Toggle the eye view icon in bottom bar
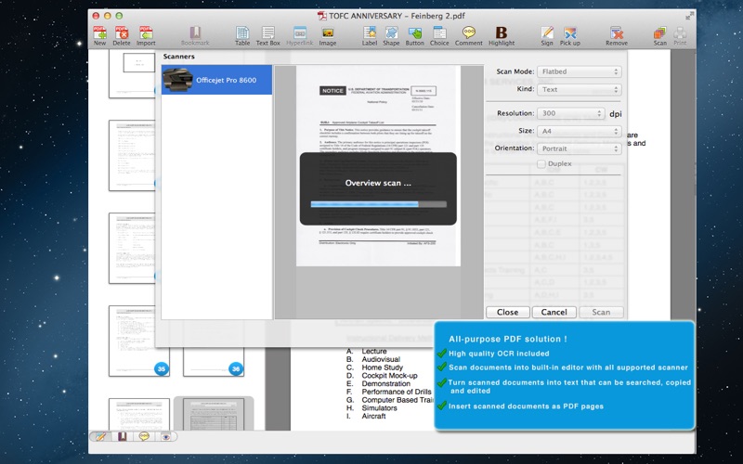 166,436
